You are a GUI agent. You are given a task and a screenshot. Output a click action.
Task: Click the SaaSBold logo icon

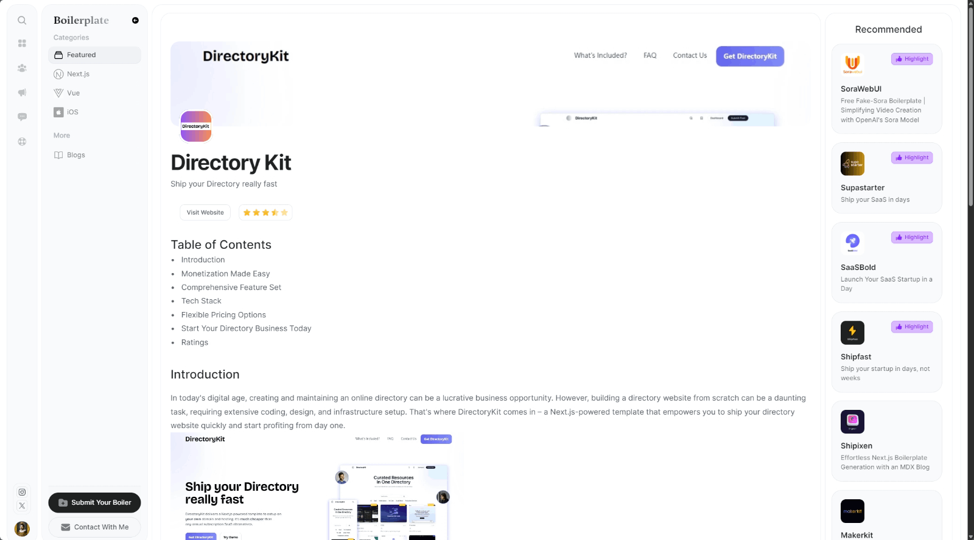point(852,243)
